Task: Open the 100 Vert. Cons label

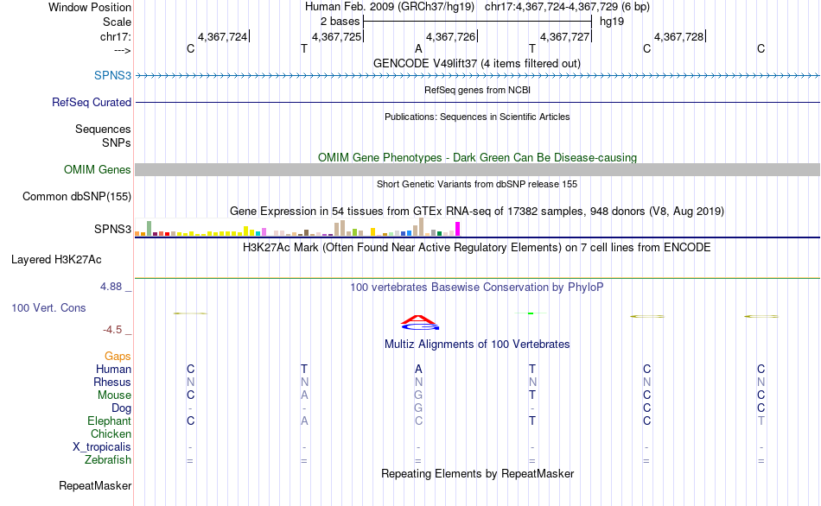Action: point(48,307)
